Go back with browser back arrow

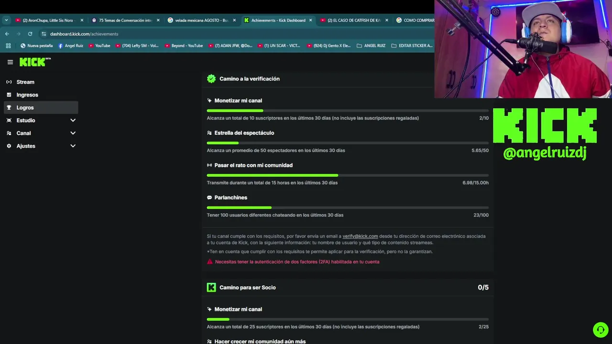tap(7, 34)
